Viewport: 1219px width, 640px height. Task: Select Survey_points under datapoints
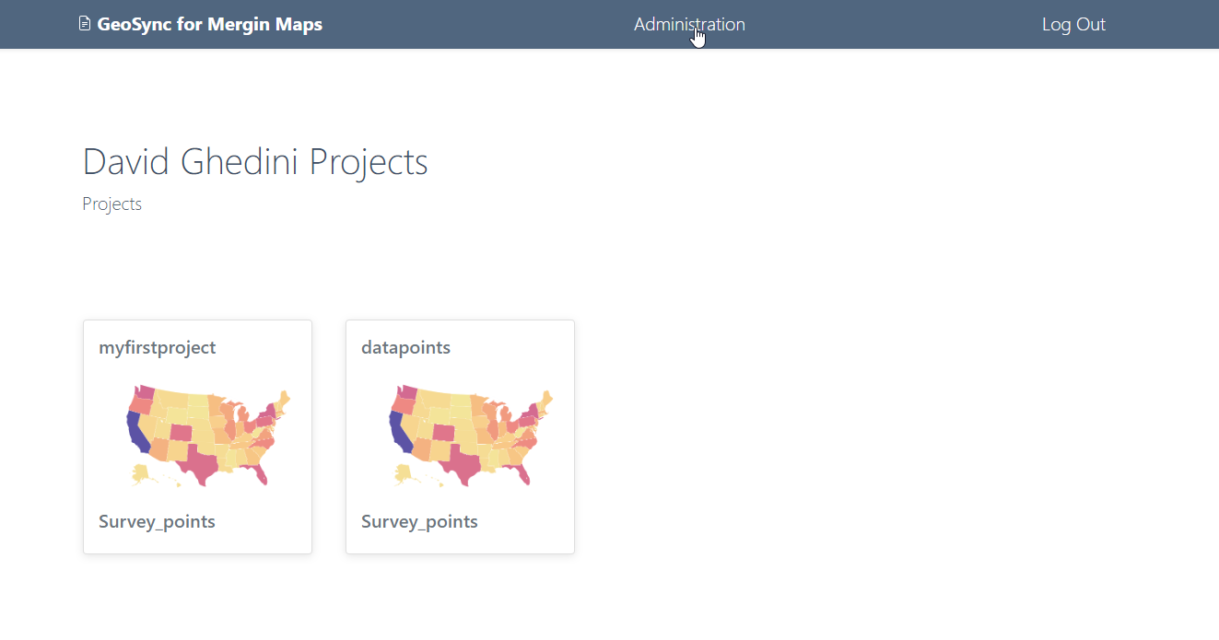[419, 521]
